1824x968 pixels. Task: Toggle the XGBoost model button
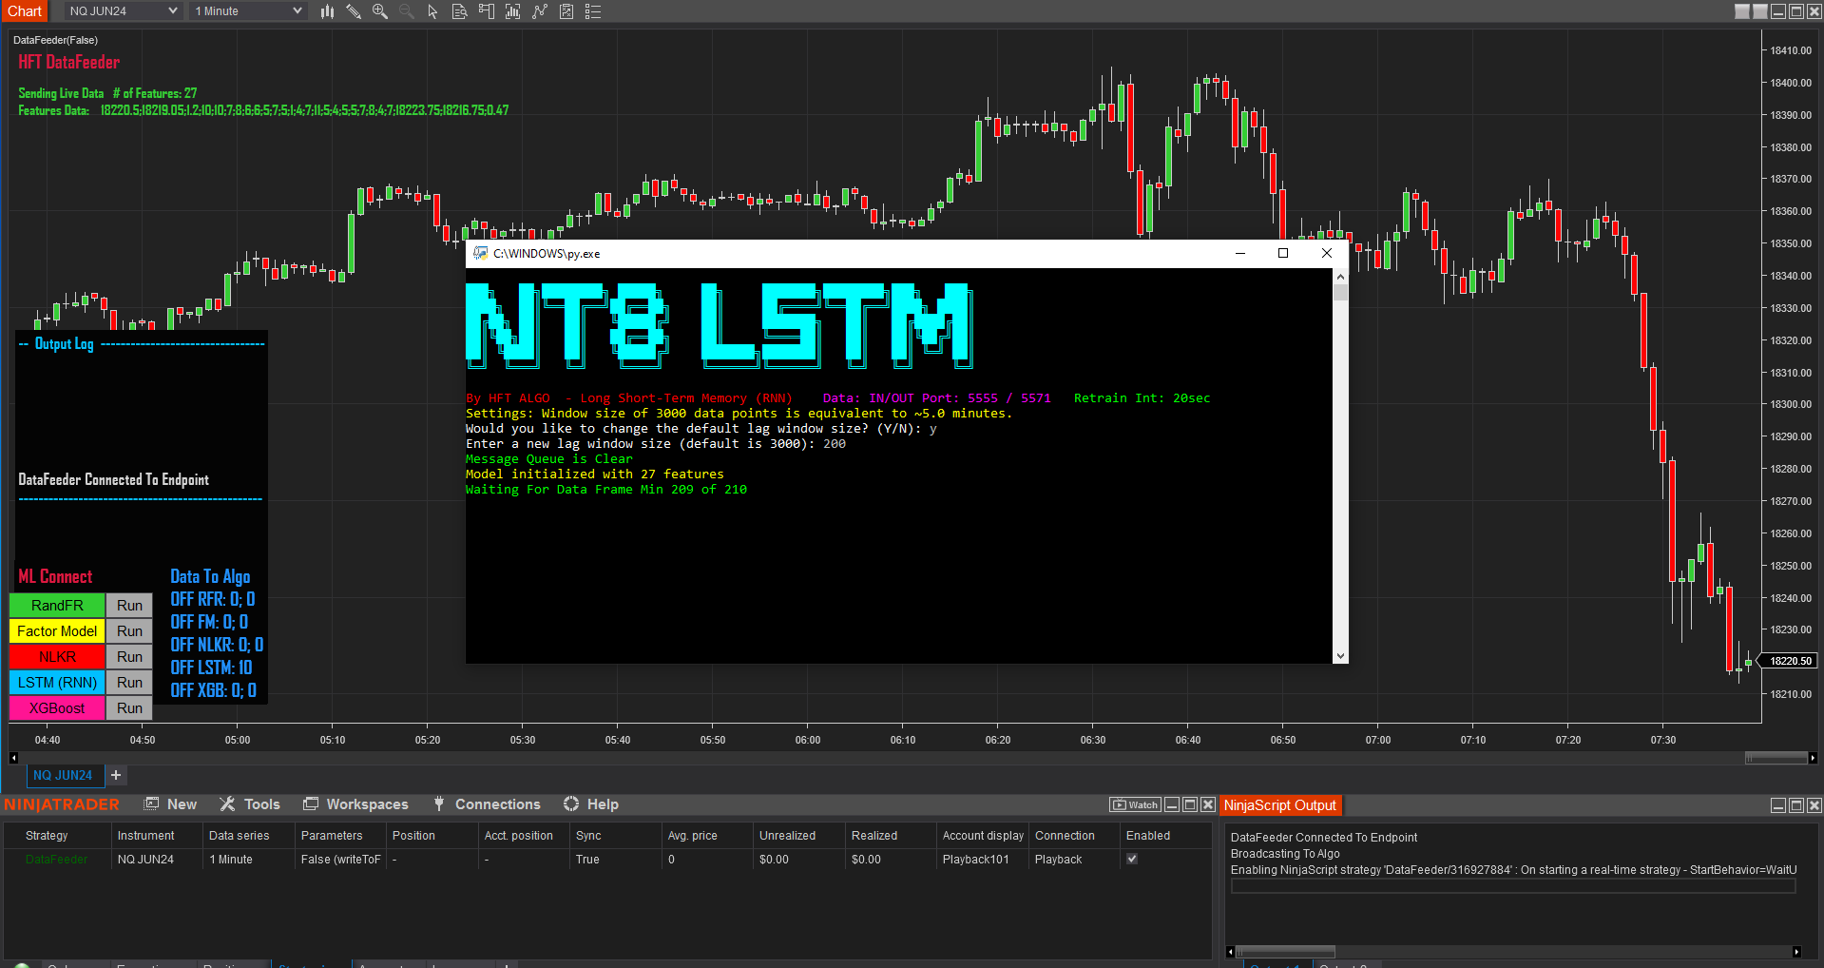tap(57, 708)
